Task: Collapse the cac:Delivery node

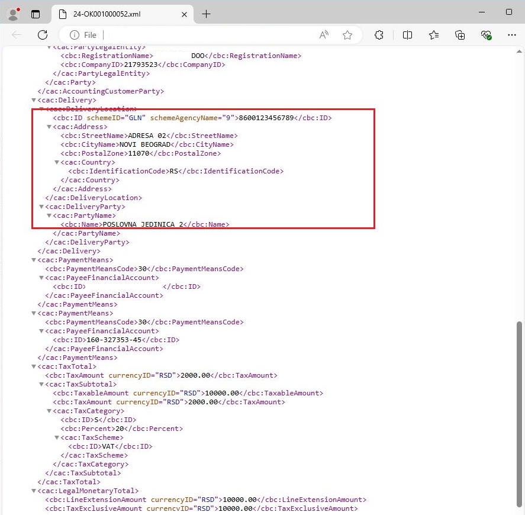Action: pyautogui.click(x=34, y=100)
